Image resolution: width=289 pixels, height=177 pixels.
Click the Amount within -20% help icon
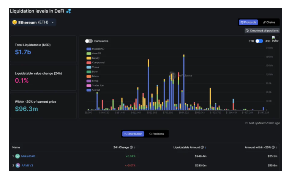pos(273,147)
